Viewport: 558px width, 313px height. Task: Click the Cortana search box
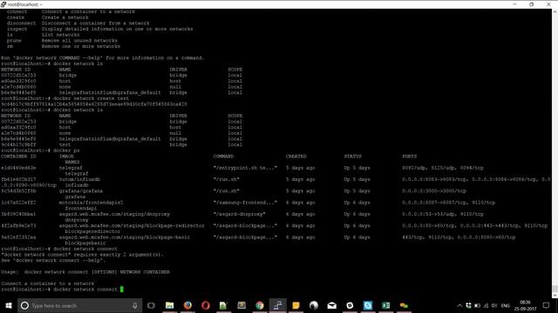pos(79,305)
